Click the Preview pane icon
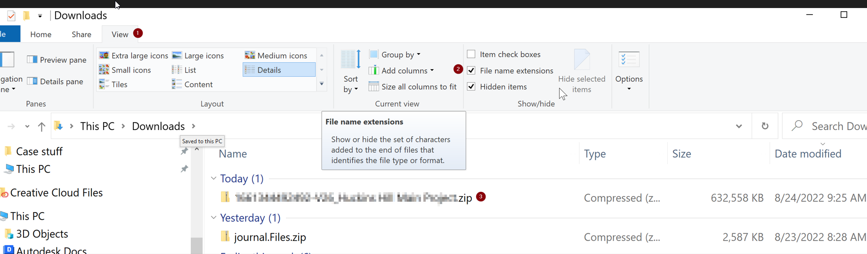Image resolution: width=867 pixels, height=254 pixels. point(32,60)
